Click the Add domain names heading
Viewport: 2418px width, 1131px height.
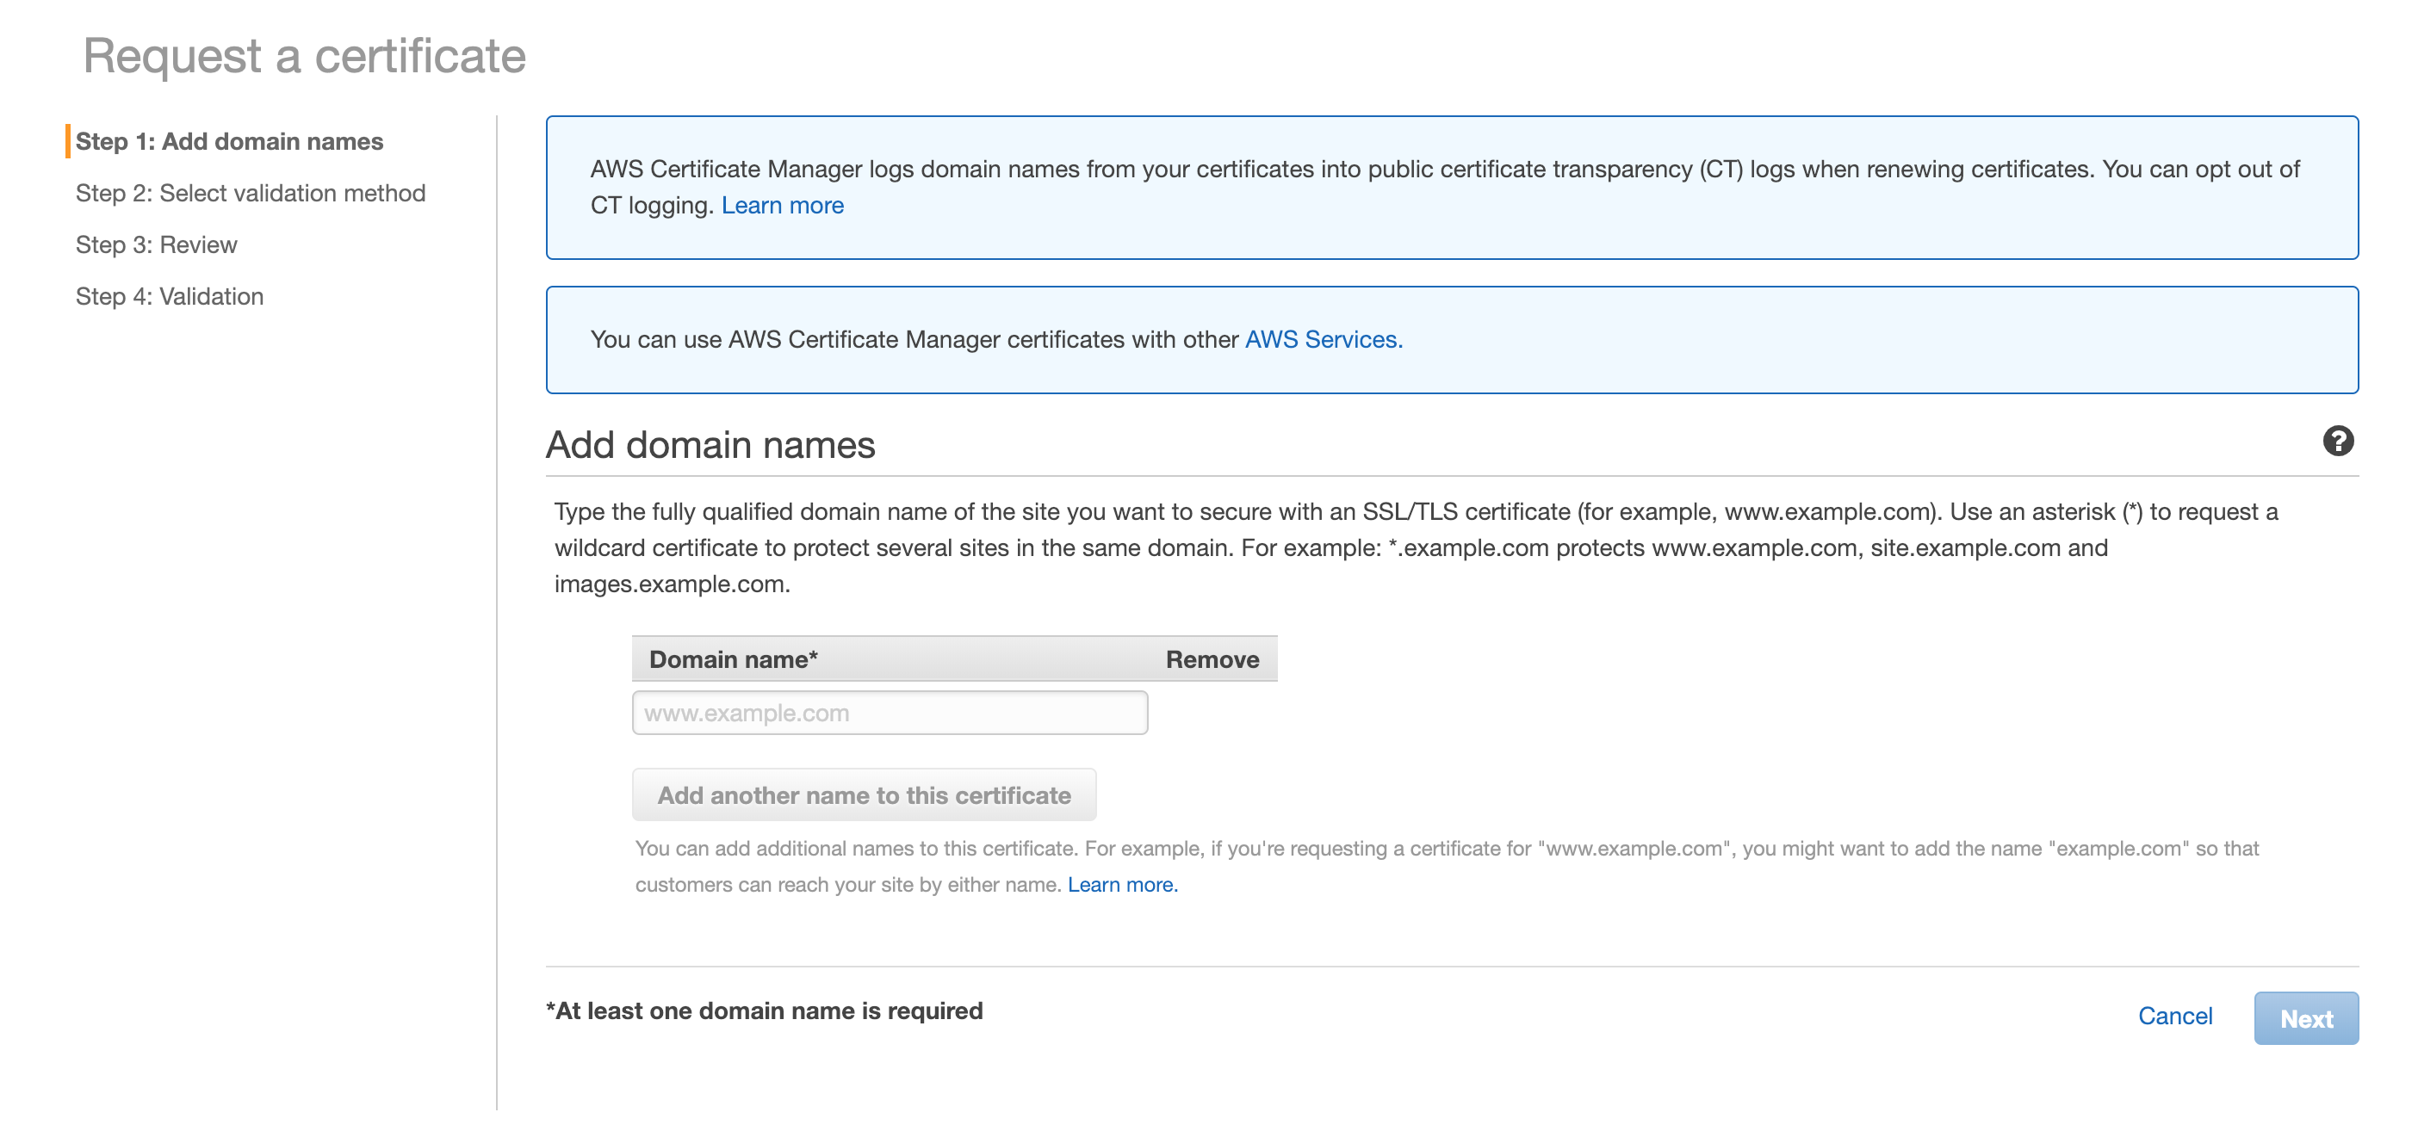click(710, 445)
